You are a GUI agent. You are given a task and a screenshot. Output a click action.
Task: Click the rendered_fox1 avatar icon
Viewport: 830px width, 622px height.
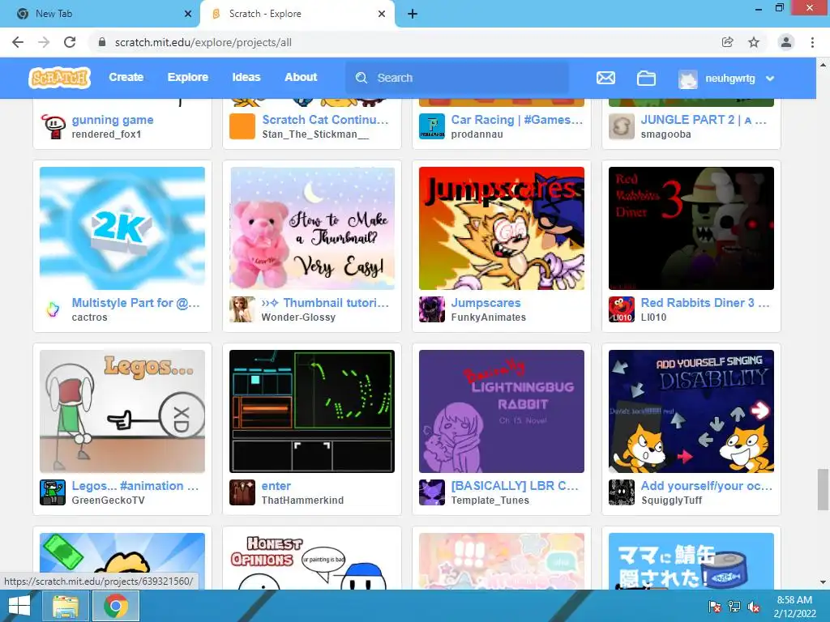pos(53,126)
